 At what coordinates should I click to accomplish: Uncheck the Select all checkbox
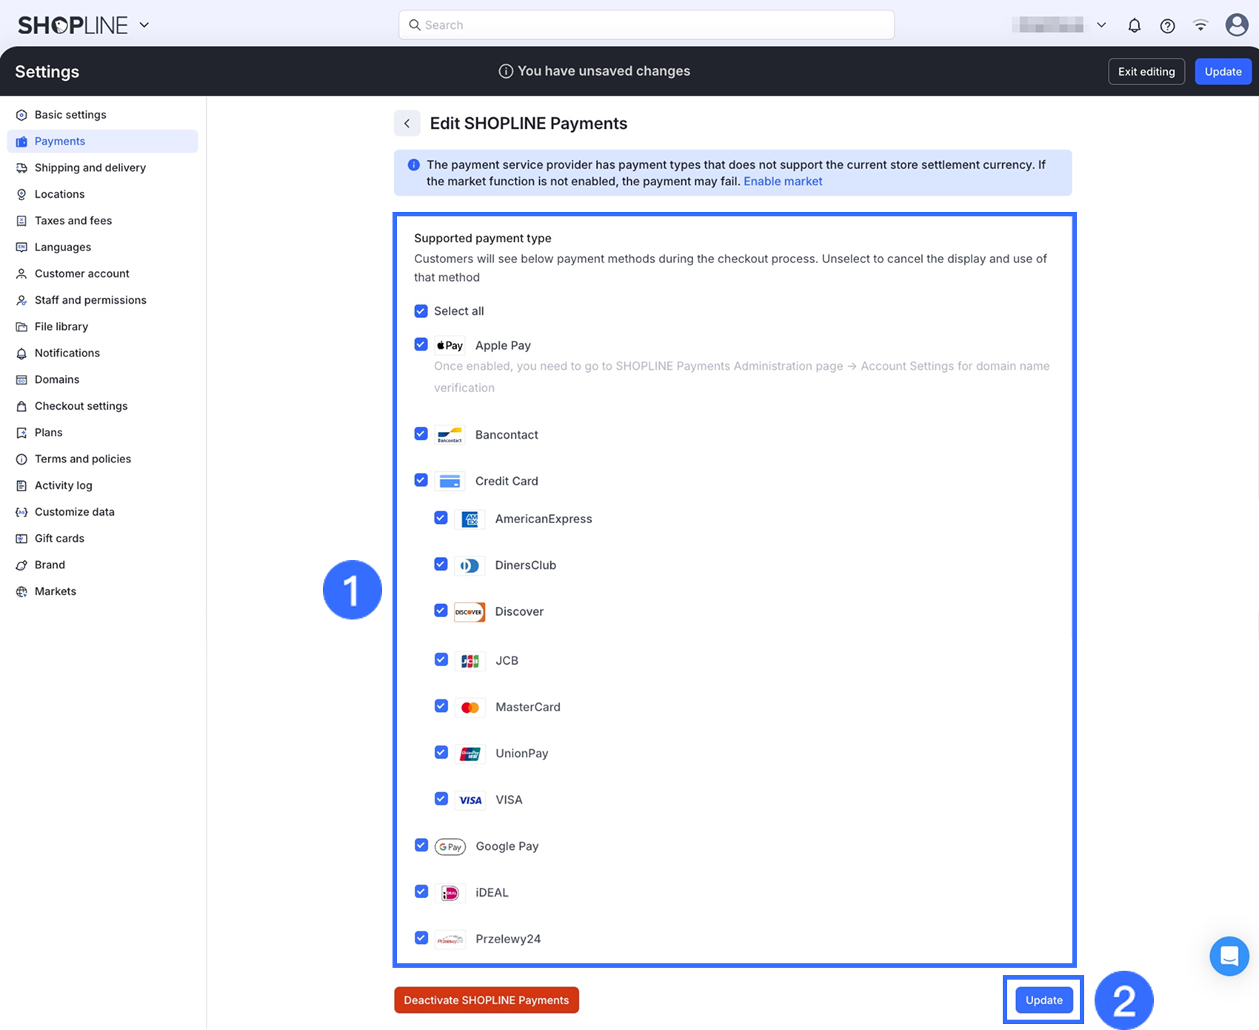[x=421, y=311]
